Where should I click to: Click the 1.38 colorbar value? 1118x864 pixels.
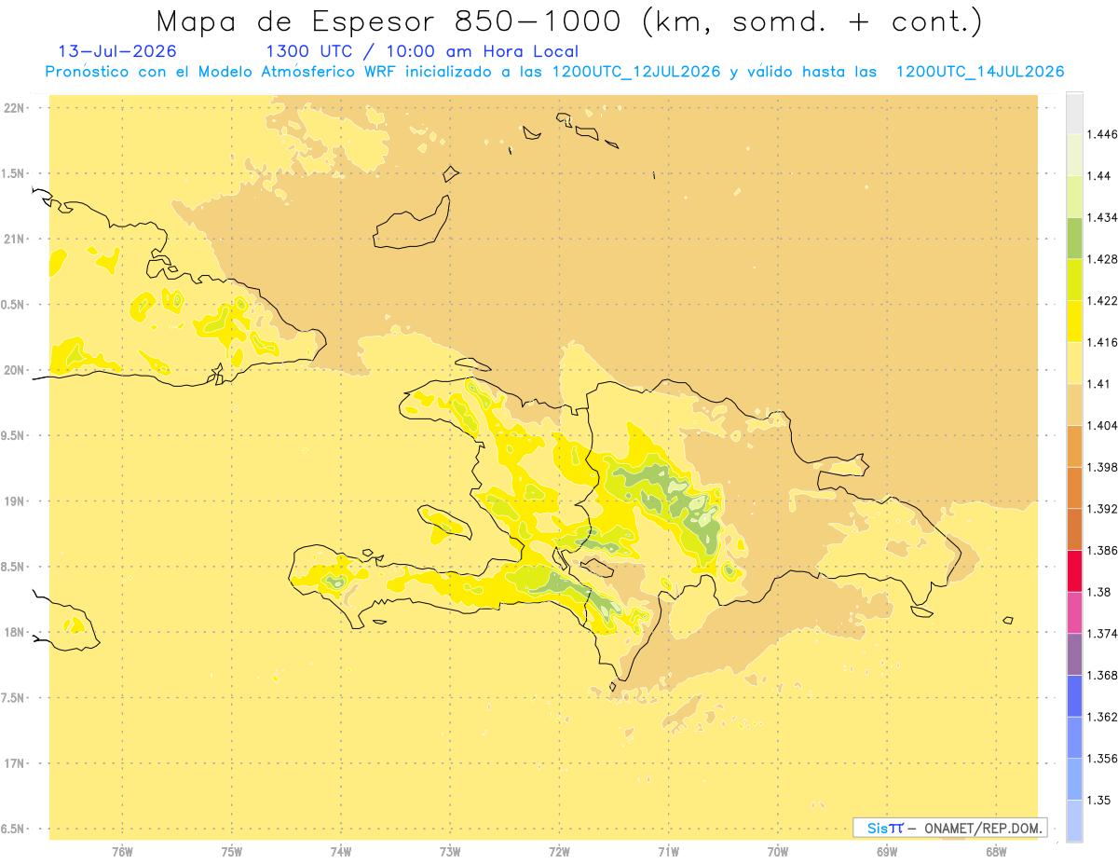click(x=1100, y=592)
